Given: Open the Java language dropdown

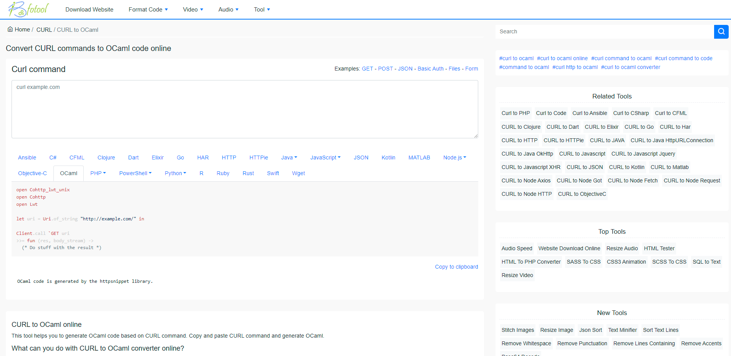Looking at the screenshot, I should pyautogui.click(x=289, y=157).
